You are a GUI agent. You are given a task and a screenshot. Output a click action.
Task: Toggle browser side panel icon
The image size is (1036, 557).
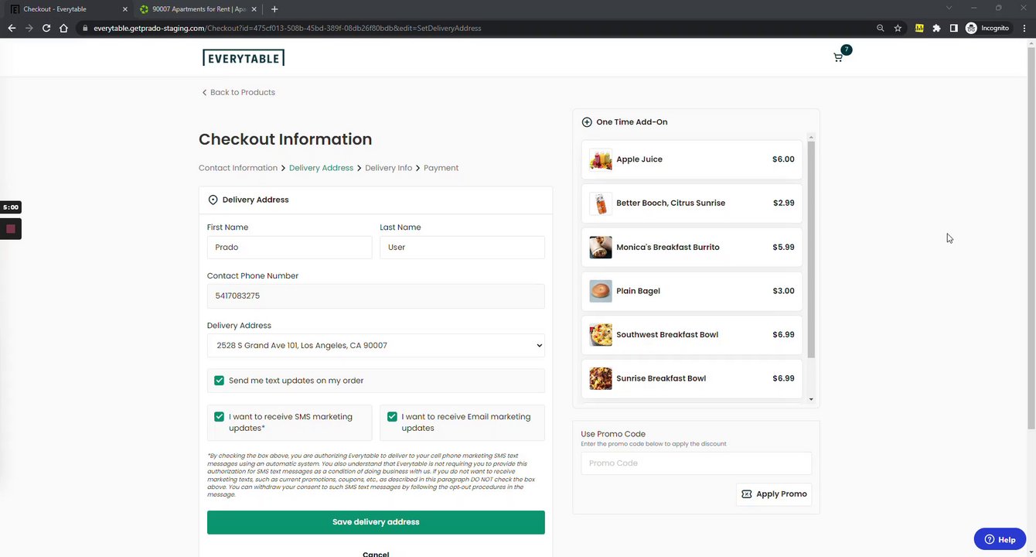953,28
